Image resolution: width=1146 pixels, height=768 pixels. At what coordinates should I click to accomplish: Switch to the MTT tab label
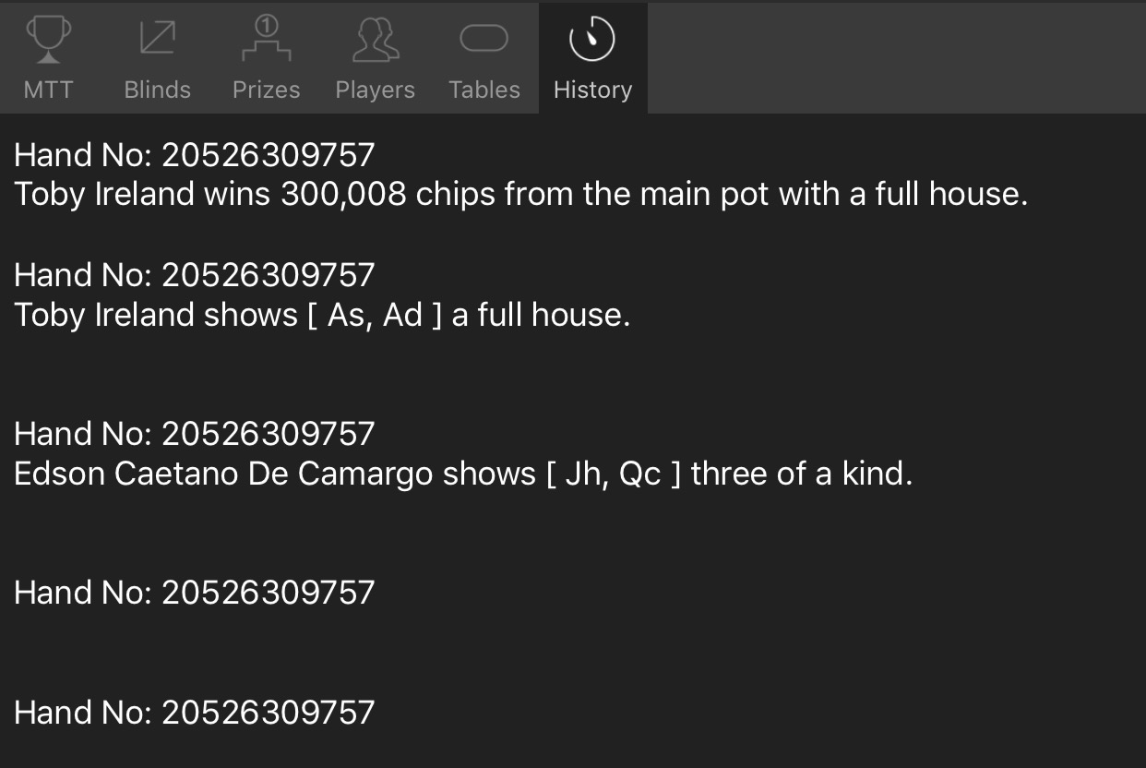tap(48, 90)
